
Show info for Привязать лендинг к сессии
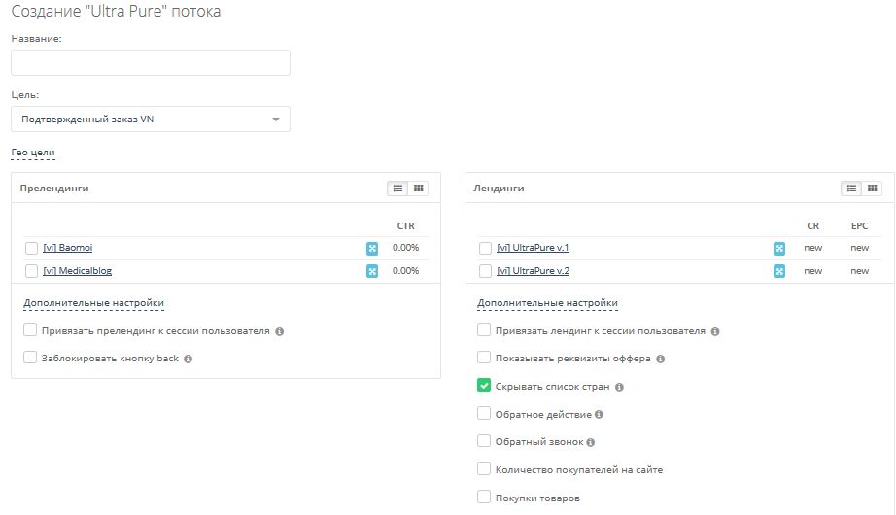click(715, 331)
